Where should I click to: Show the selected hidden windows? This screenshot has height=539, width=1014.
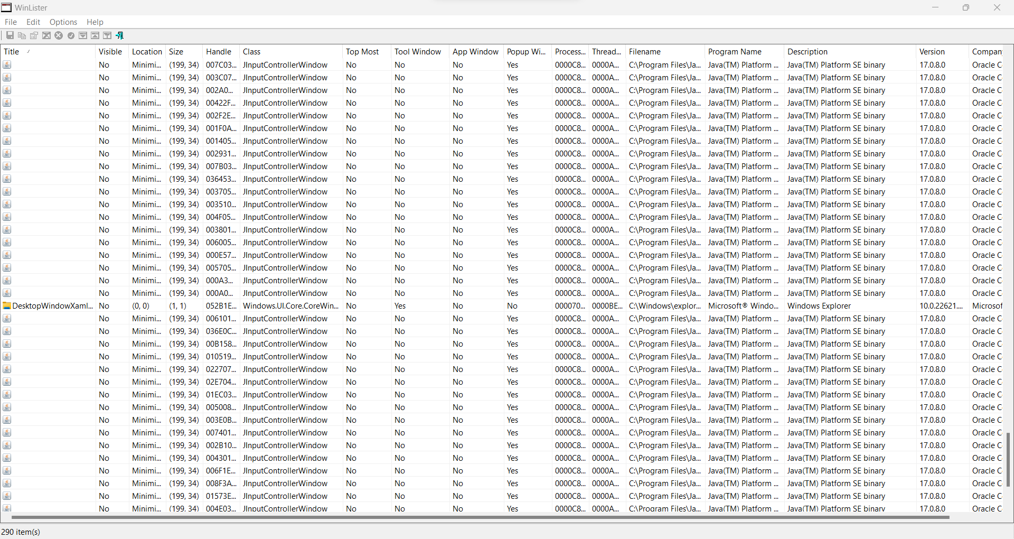[71, 35]
